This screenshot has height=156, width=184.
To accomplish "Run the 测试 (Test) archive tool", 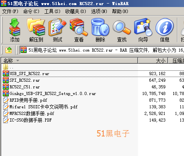I will coord(57,30).
